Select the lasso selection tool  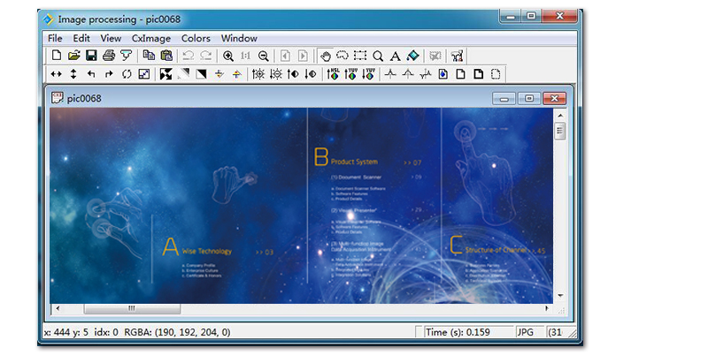(x=342, y=56)
